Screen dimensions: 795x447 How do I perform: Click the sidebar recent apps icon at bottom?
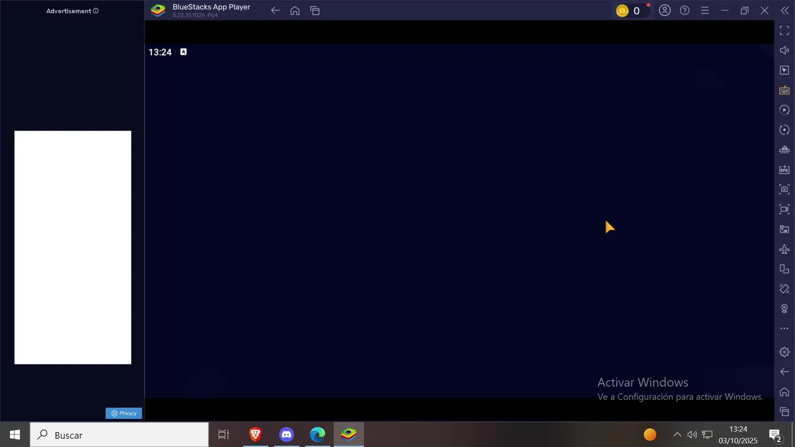pyautogui.click(x=784, y=412)
